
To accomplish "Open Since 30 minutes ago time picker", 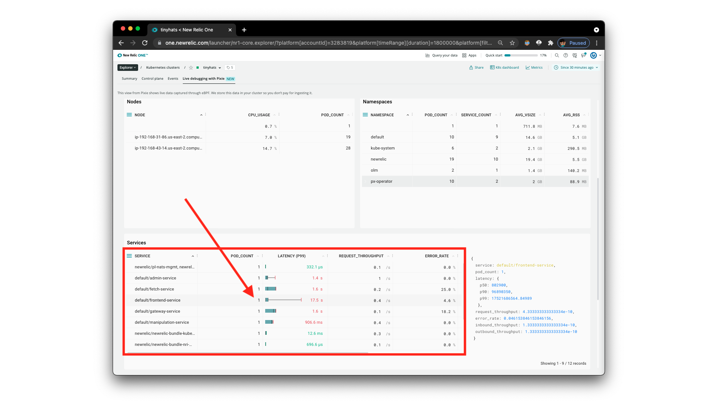I will click(576, 68).
